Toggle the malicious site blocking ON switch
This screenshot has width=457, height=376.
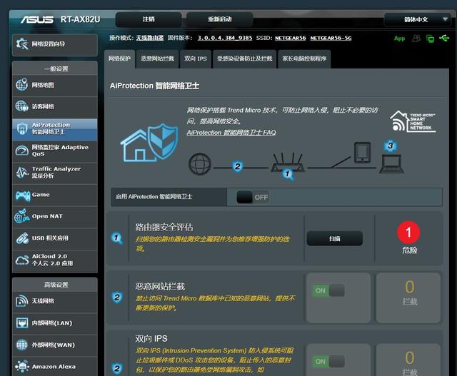328,290
